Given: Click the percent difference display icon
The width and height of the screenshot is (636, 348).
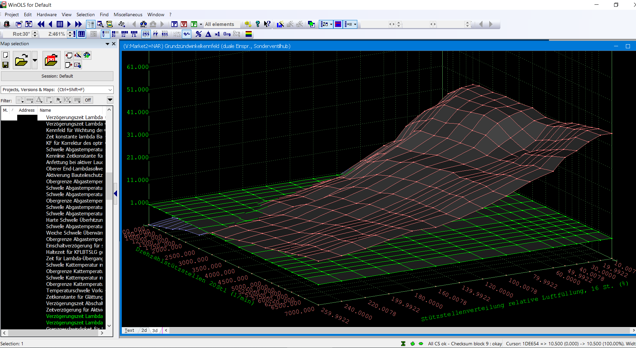Looking at the screenshot, I should (x=198, y=34).
